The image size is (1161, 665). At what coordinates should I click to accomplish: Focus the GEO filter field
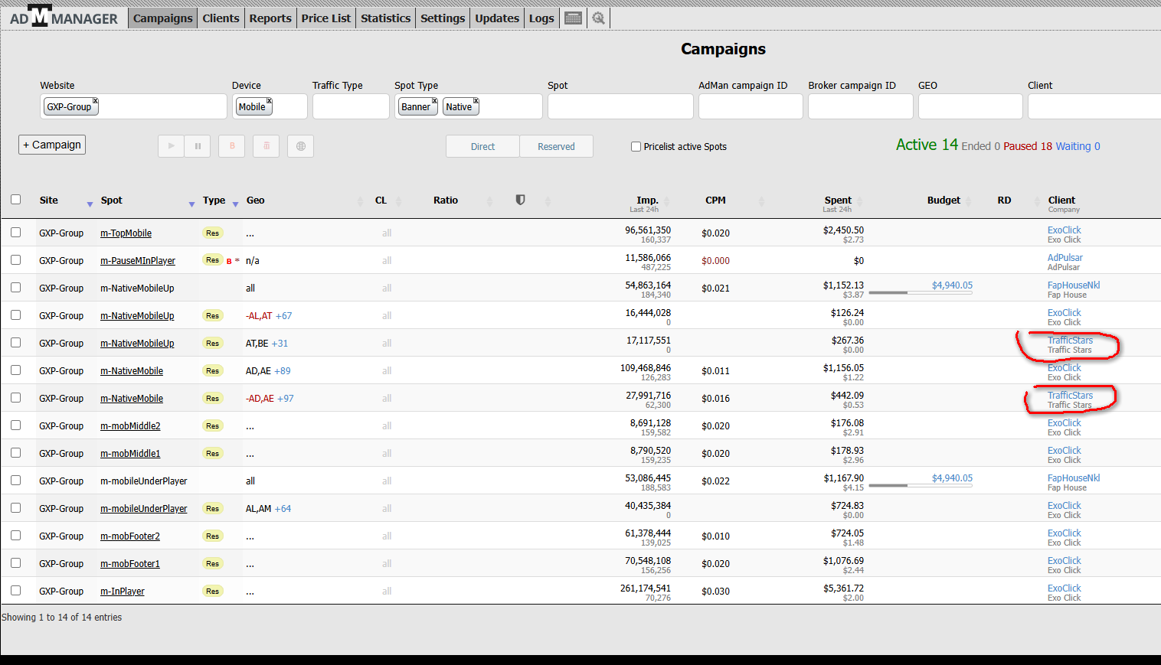coord(970,106)
